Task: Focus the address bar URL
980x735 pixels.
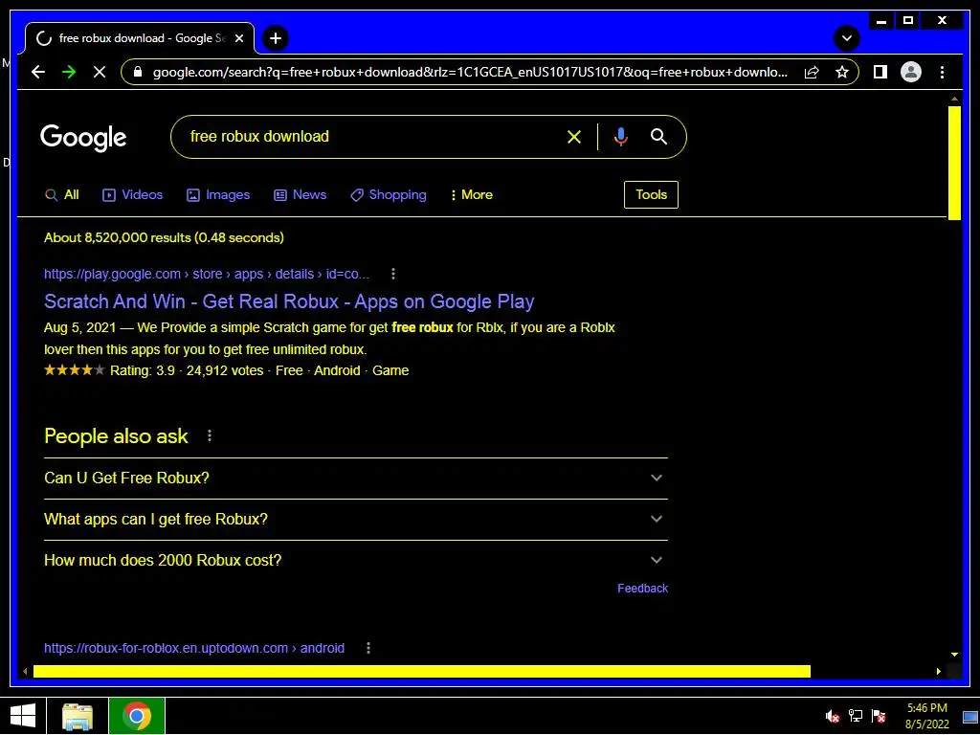Action: pyautogui.click(x=470, y=72)
